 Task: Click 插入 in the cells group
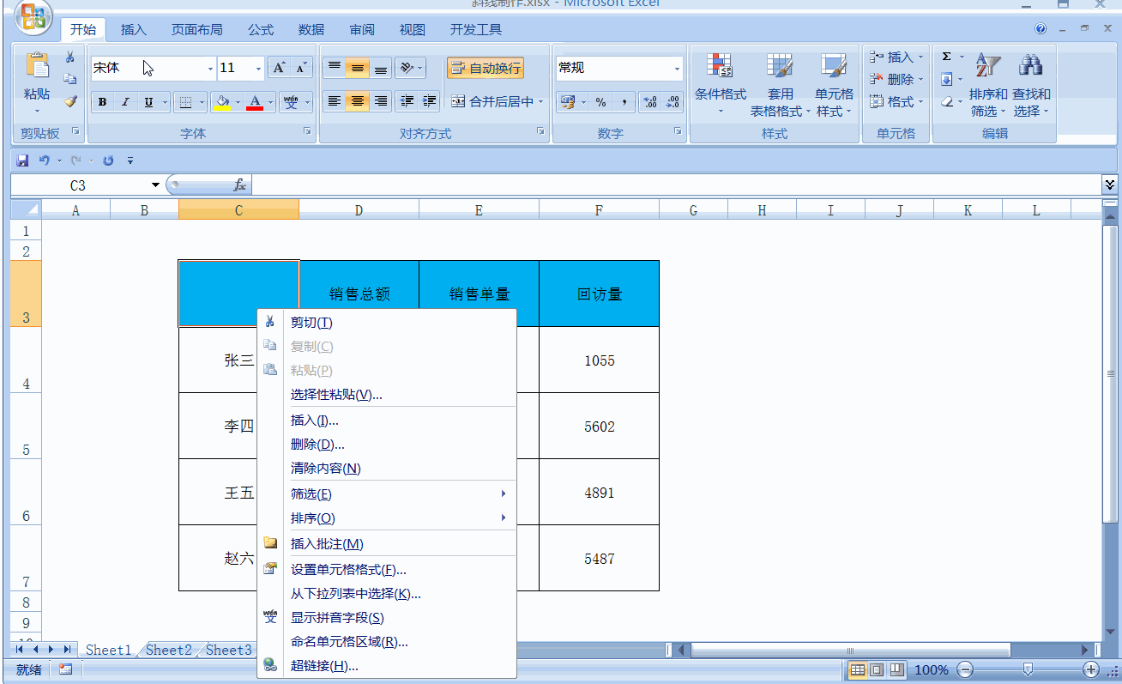(896, 57)
